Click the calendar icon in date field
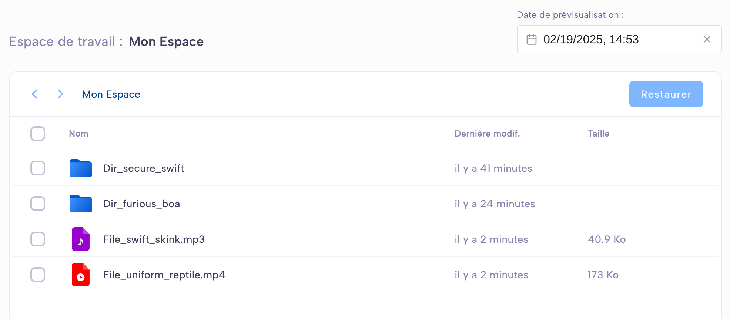 (x=532, y=39)
